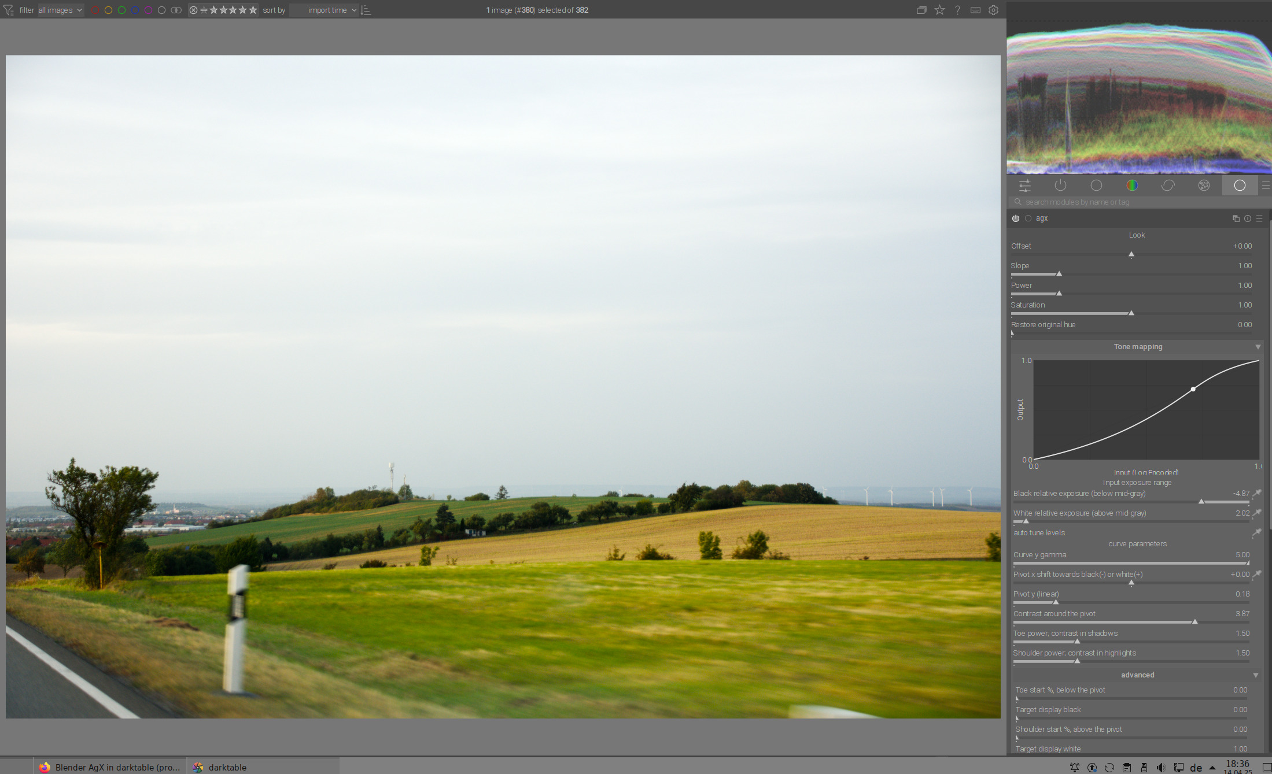Collapse the Tone mapping section
This screenshot has width=1272, height=774.
1258,347
